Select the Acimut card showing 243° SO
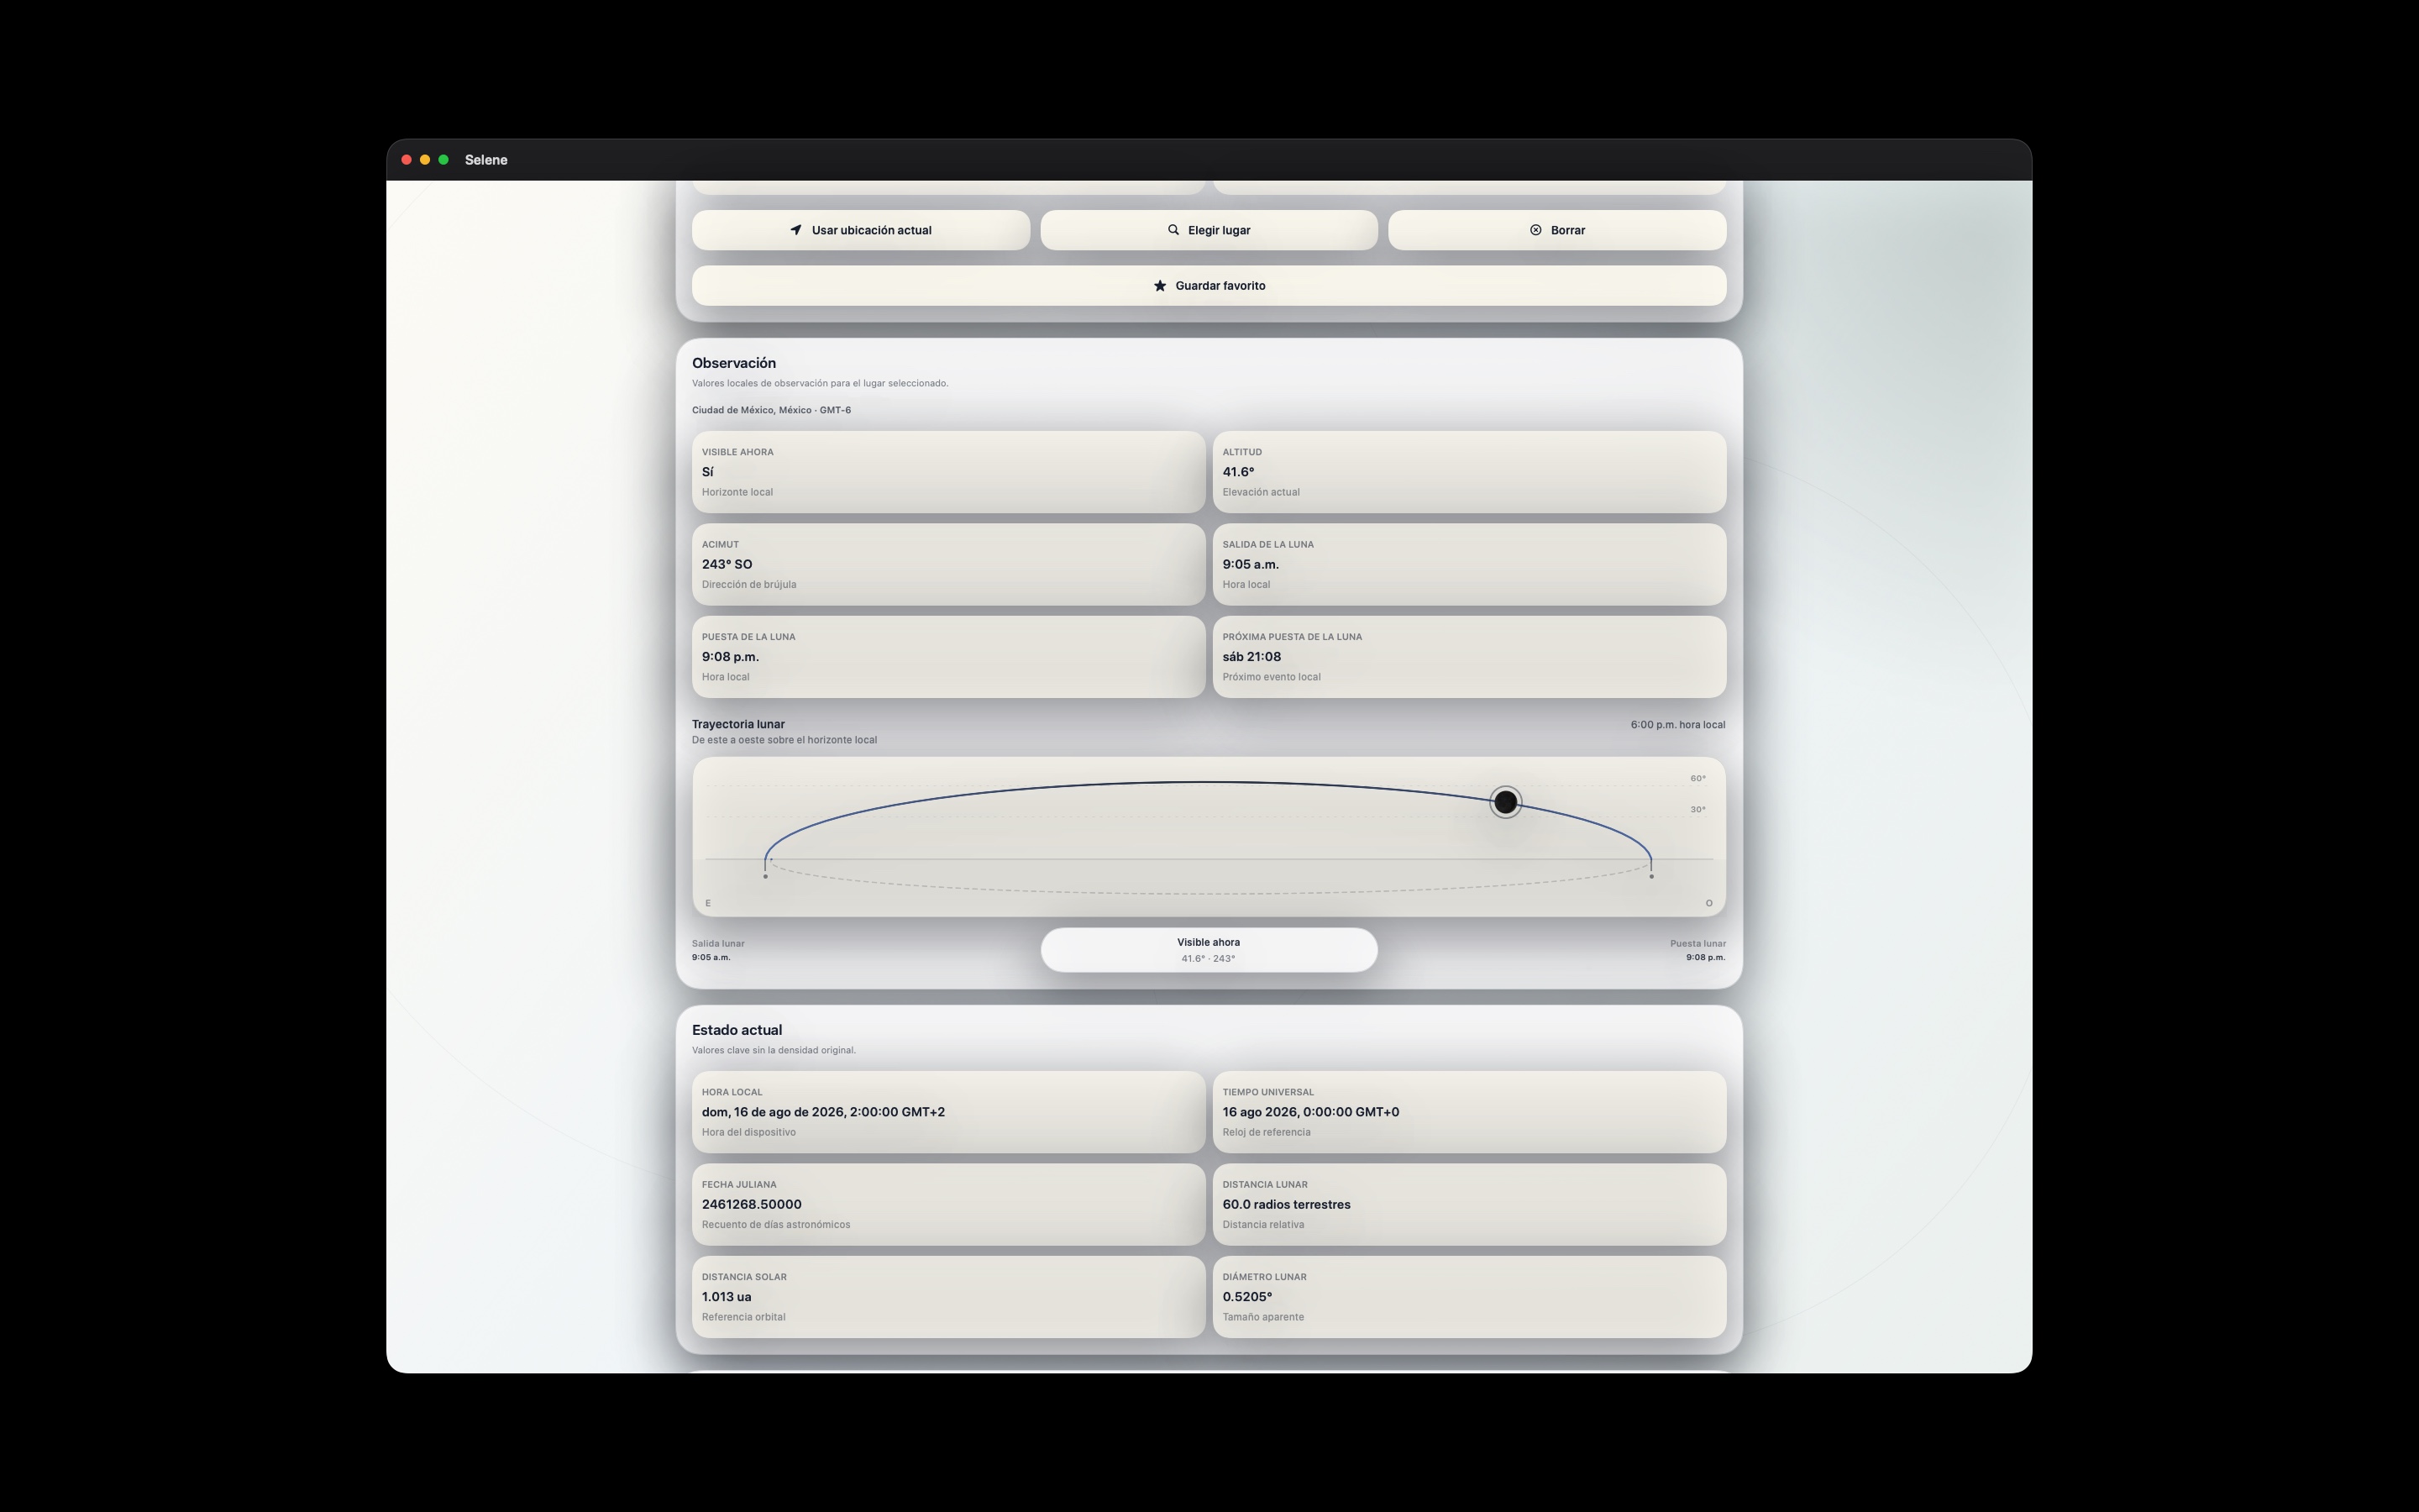 [947, 564]
